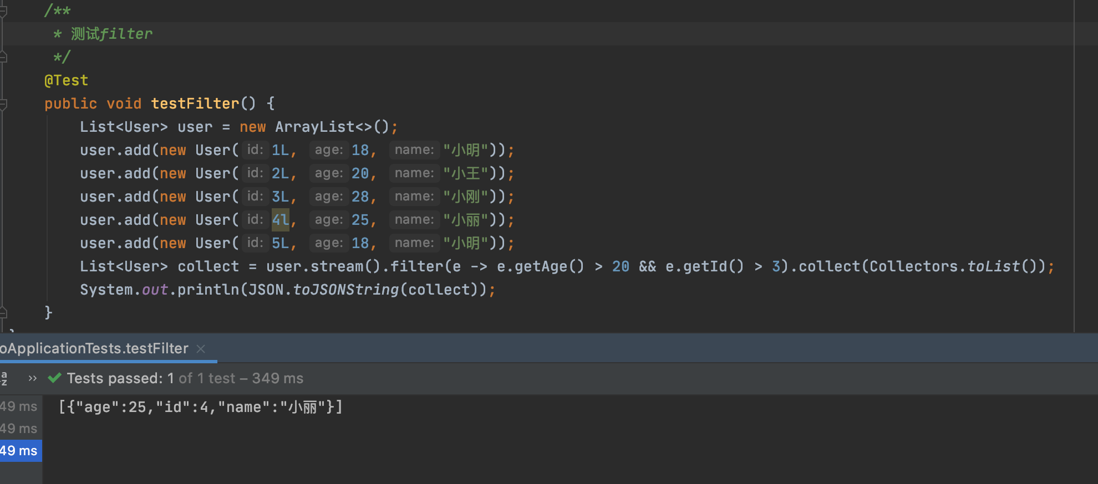Click the sort alphabetically icon in test toolbar
Screen dimensions: 1098x484
pos(4,378)
